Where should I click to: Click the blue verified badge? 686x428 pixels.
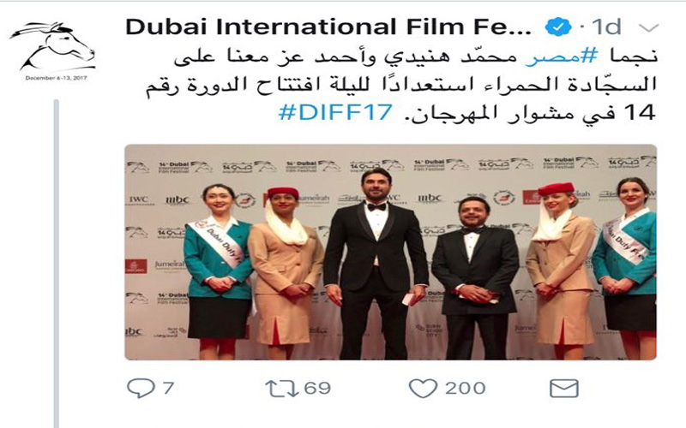558,27
